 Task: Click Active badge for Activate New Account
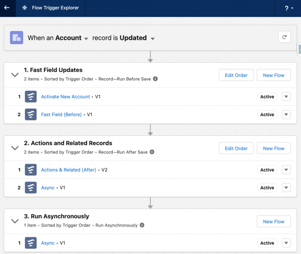pos(267,97)
